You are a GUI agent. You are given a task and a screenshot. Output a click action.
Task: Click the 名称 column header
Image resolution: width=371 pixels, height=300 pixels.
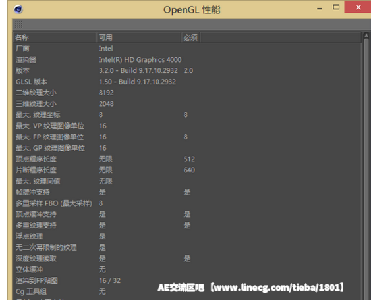point(54,37)
